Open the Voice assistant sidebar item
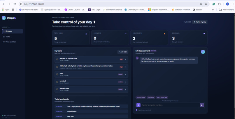Screen dimensions: 235x119 point(13,42)
